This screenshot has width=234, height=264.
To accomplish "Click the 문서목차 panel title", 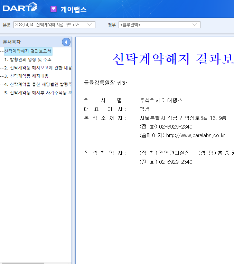I will tap(12, 42).
